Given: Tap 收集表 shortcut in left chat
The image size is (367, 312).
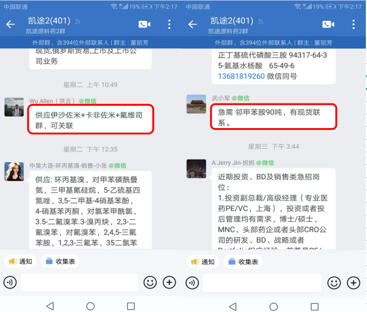Looking at the screenshot, I should click(x=60, y=261).
